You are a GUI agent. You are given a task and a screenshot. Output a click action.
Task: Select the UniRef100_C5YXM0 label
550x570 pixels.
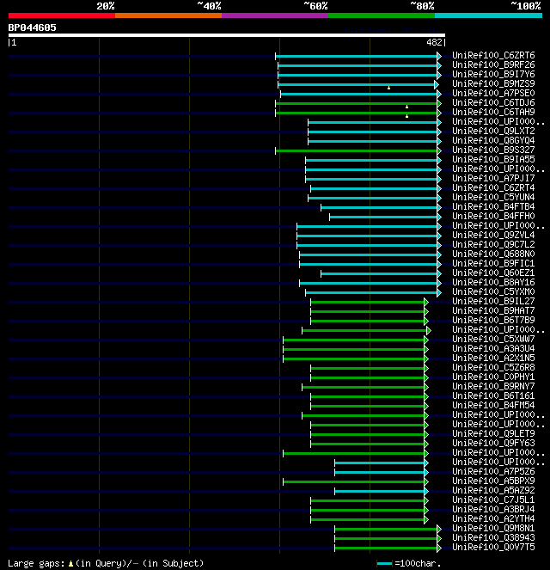[493, 291]
